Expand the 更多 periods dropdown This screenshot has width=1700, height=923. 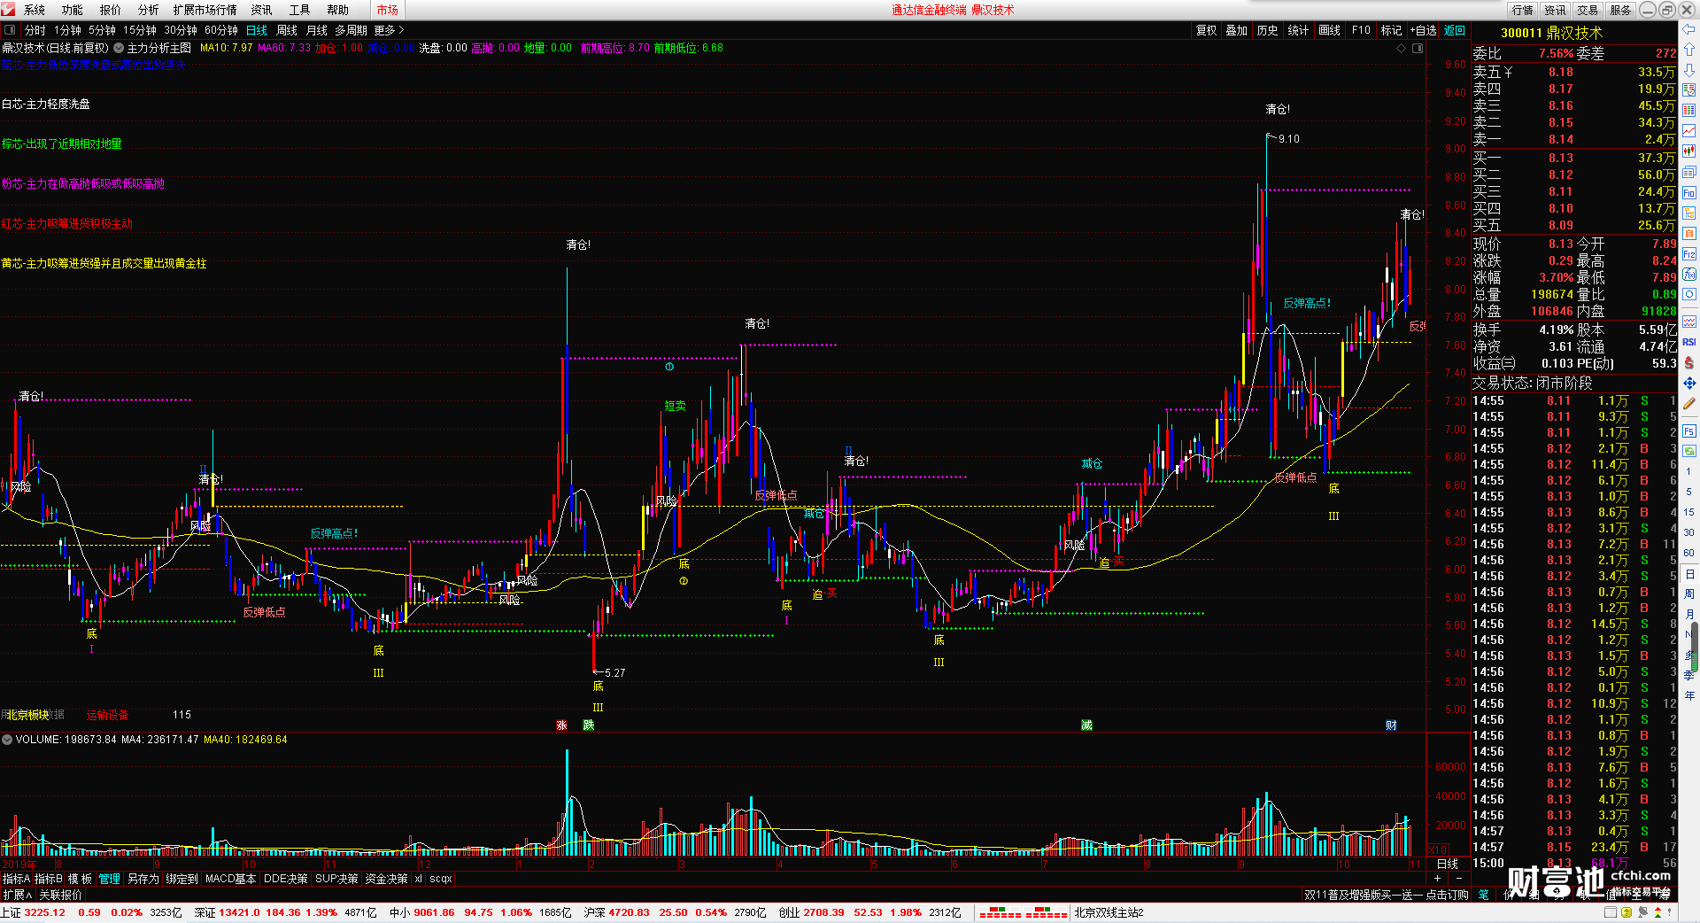389,30
